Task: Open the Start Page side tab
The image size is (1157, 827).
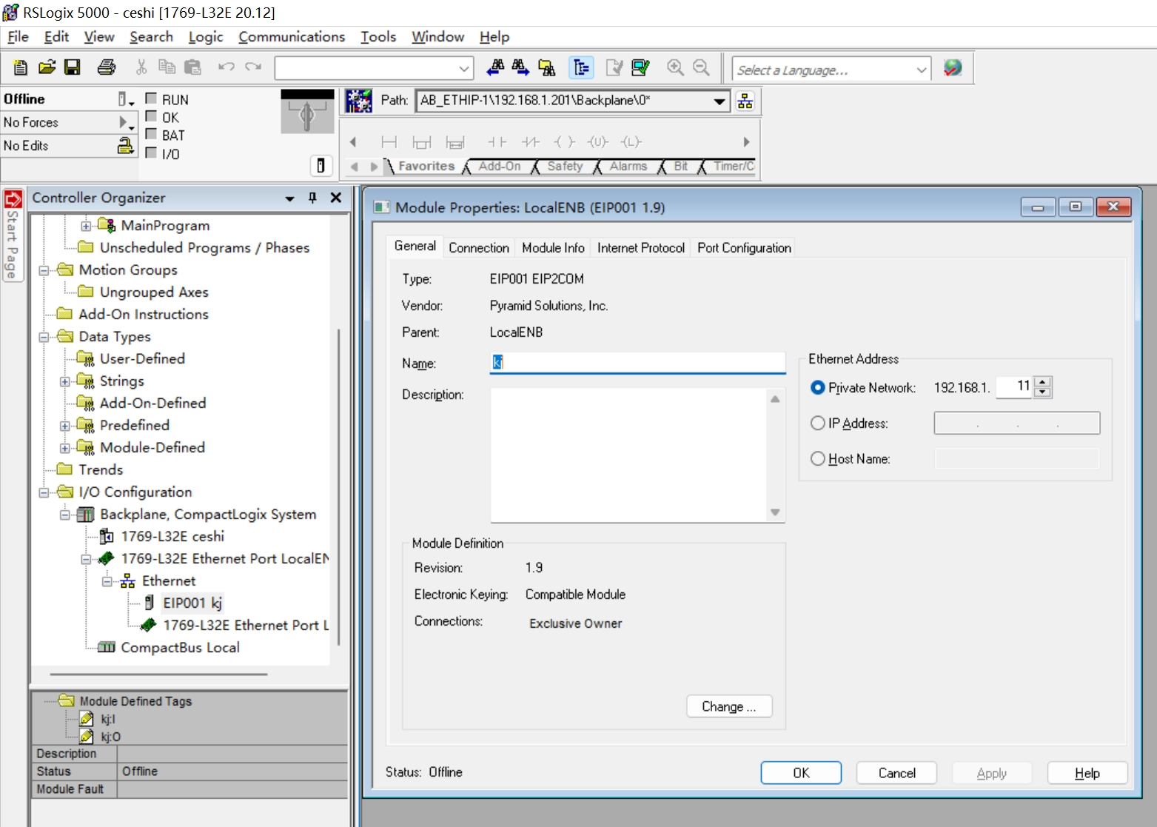Action: point(13,235)
